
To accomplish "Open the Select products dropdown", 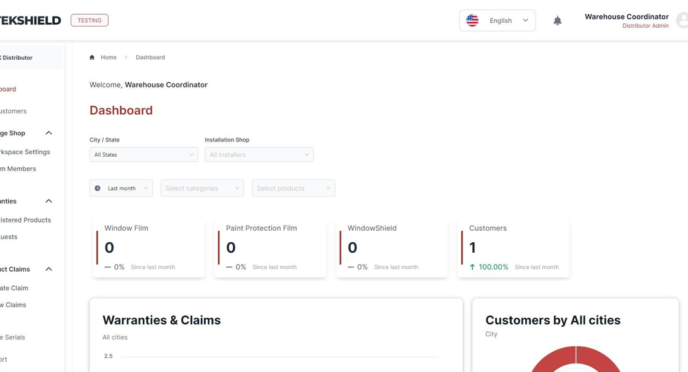I will [x=294, y=188].
